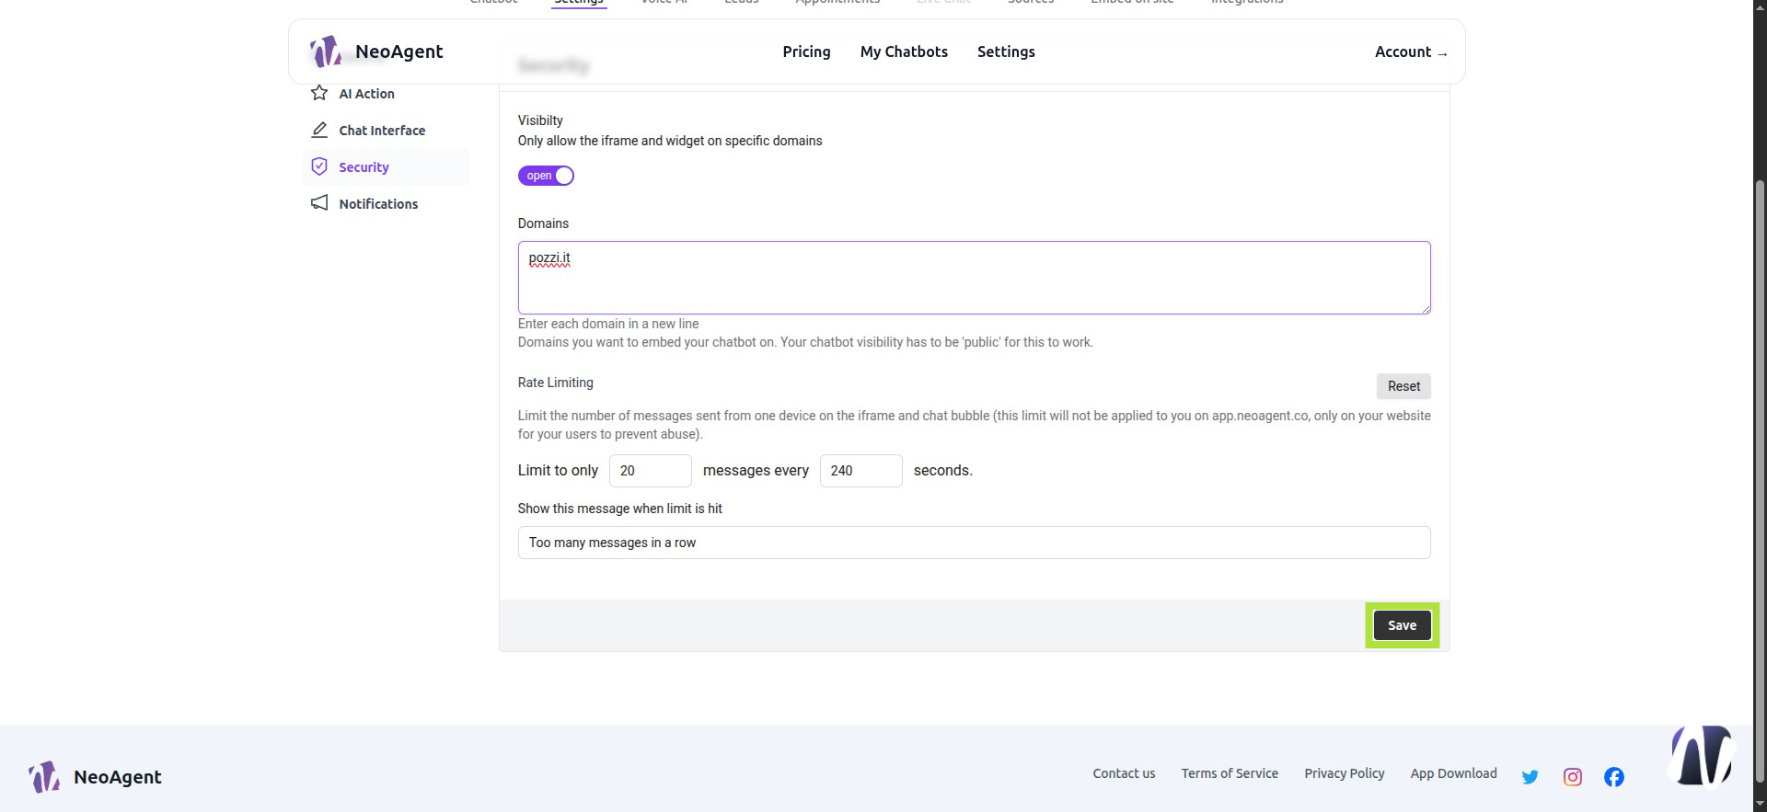Open the Instagram icon in footer
The width and height of the screenshot is (1767, 812).
pyautogui.click(x=1573, y=777)
